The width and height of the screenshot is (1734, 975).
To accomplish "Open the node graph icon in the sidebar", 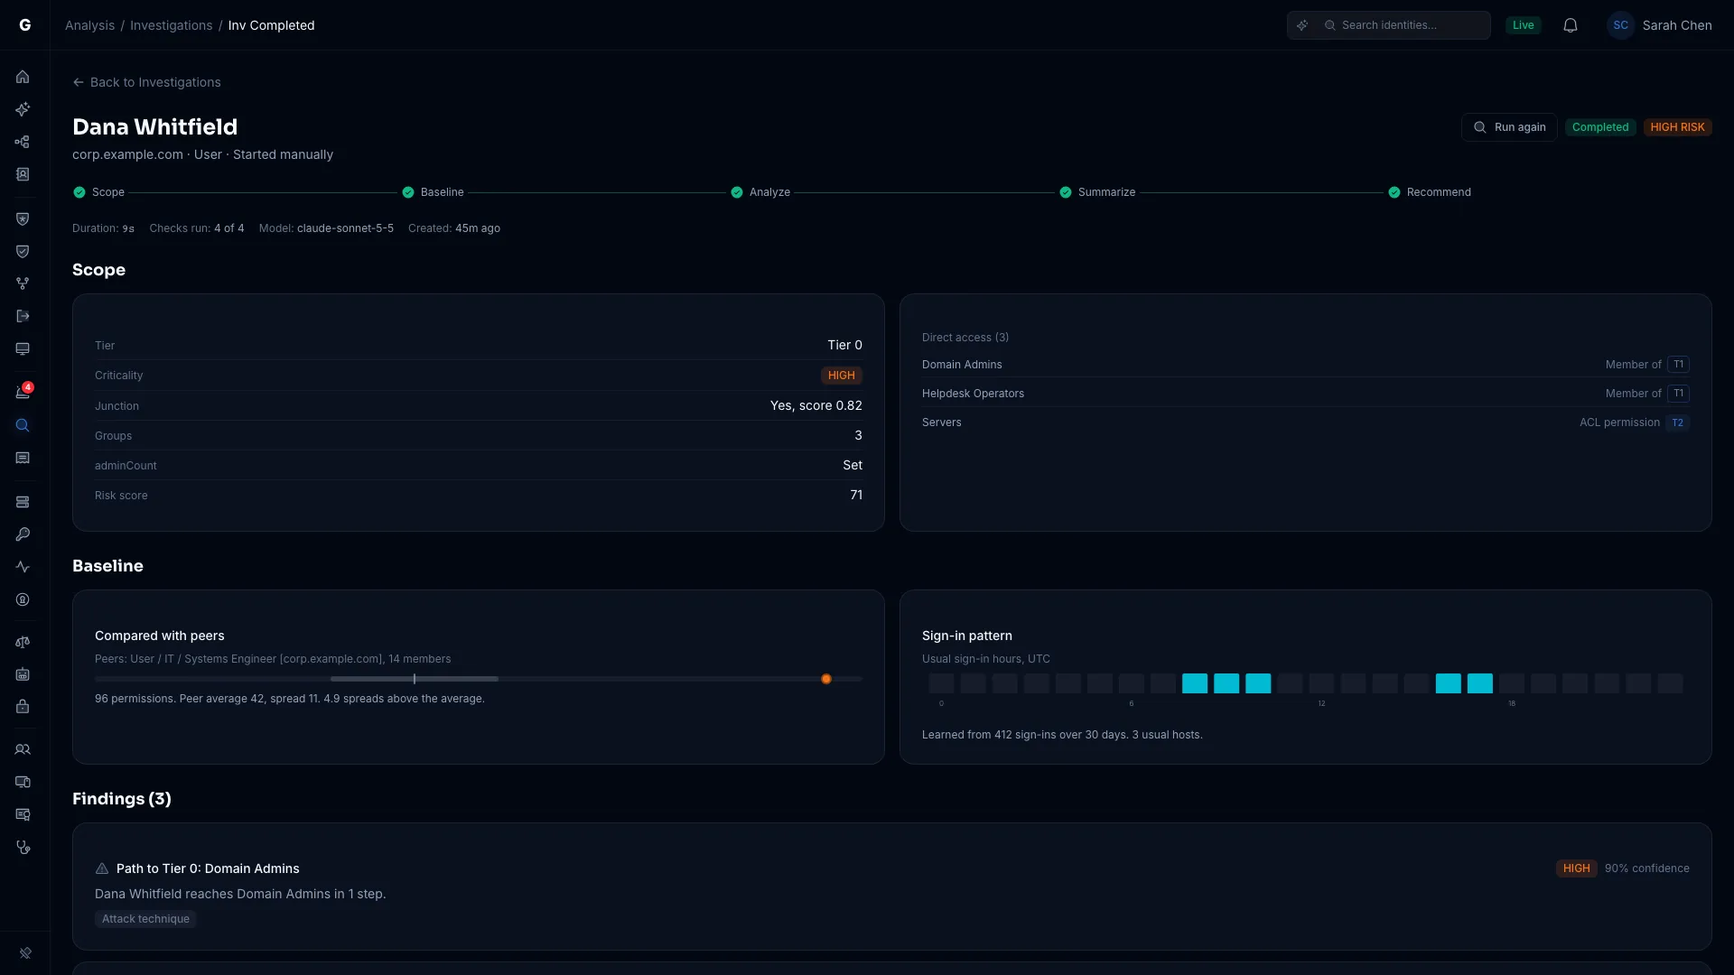I will pos(23,142).
